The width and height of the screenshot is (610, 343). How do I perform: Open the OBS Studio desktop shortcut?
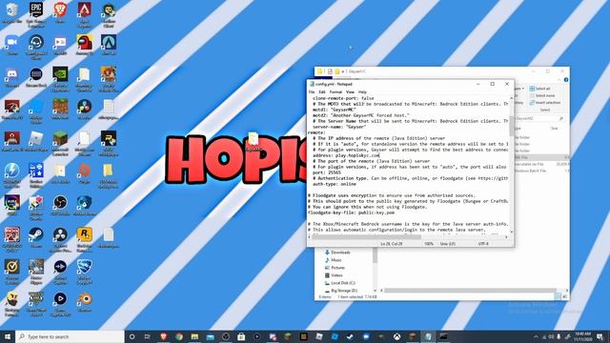coord(60,206)
